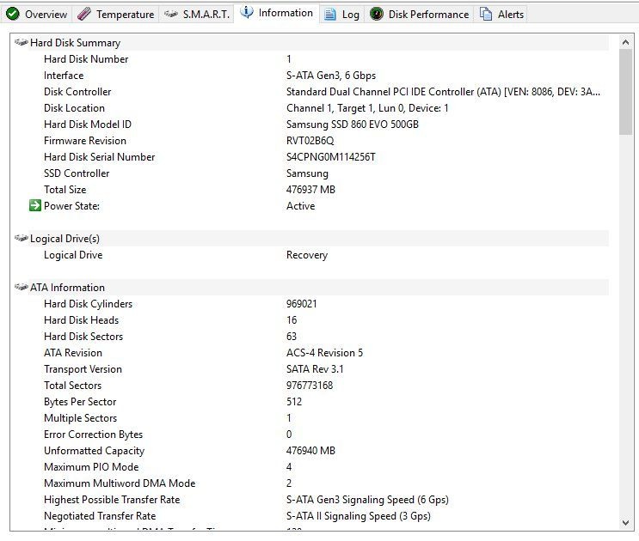Select the Disk Controller row
The height and width of the screenshot is (541, 639).
click(x=77, y=92)
